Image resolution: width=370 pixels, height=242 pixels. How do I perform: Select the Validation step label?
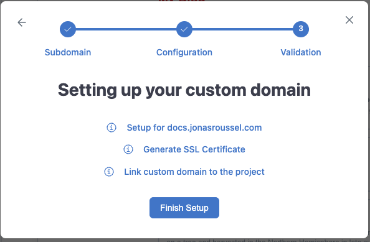pos(301,52)
